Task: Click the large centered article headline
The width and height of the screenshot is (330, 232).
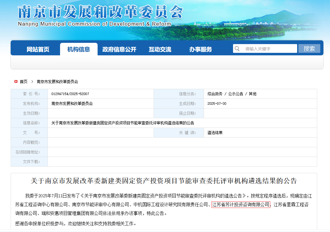Action: [164, 181]
